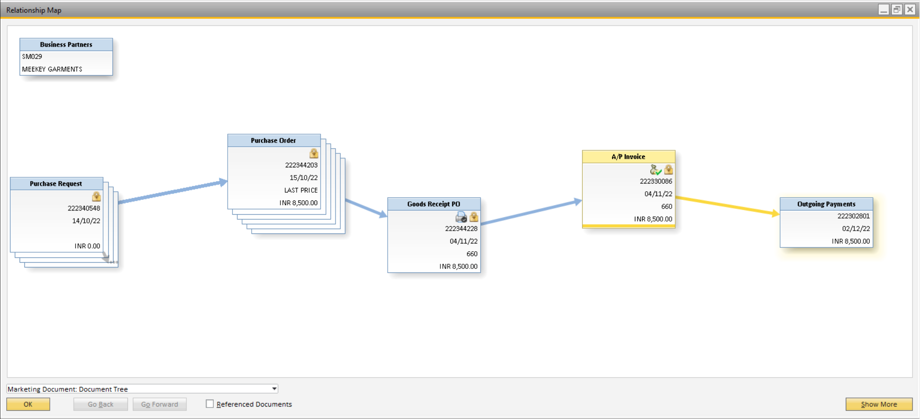920x419 pixels.
Task: Click the approved user icon on A/P Invoice
Action: (655, 170)
